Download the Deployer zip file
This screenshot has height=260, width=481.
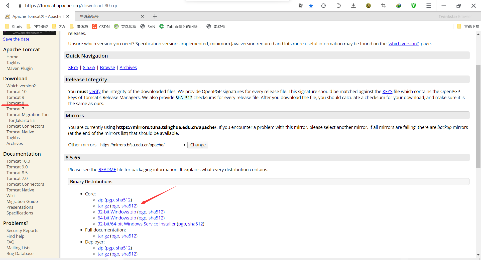click(100, 248)
